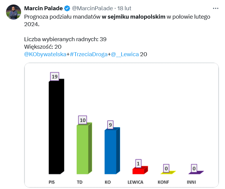Click the LEWICA axis label
The height and width of the screenshot is (189, 225).
click(135, 182)
